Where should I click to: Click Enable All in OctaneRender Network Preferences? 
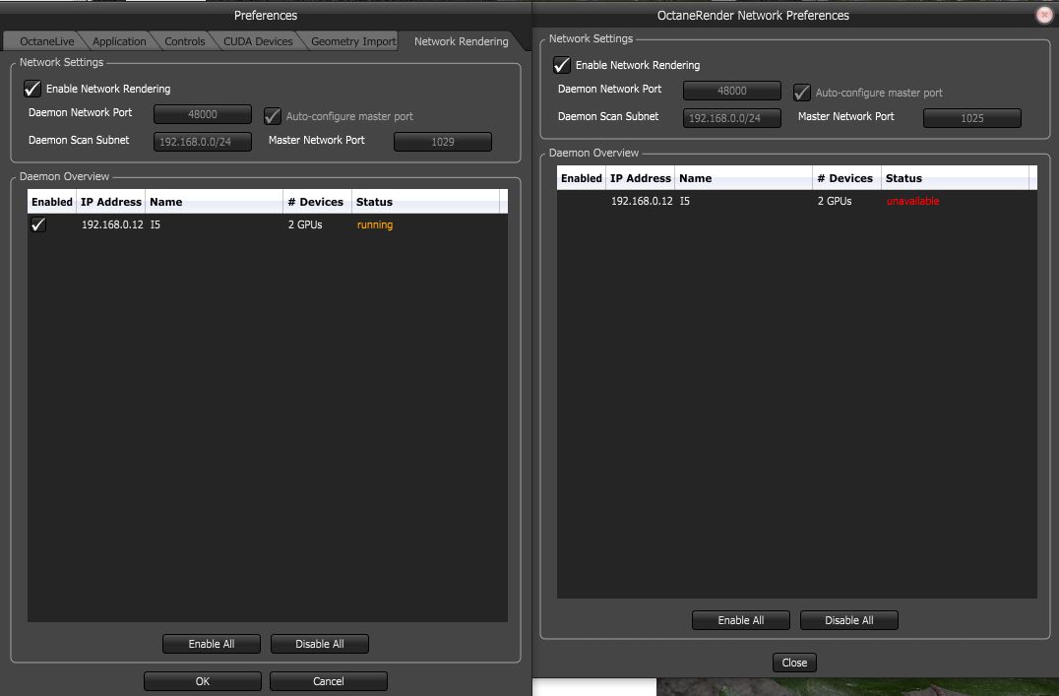click(741, 620)
